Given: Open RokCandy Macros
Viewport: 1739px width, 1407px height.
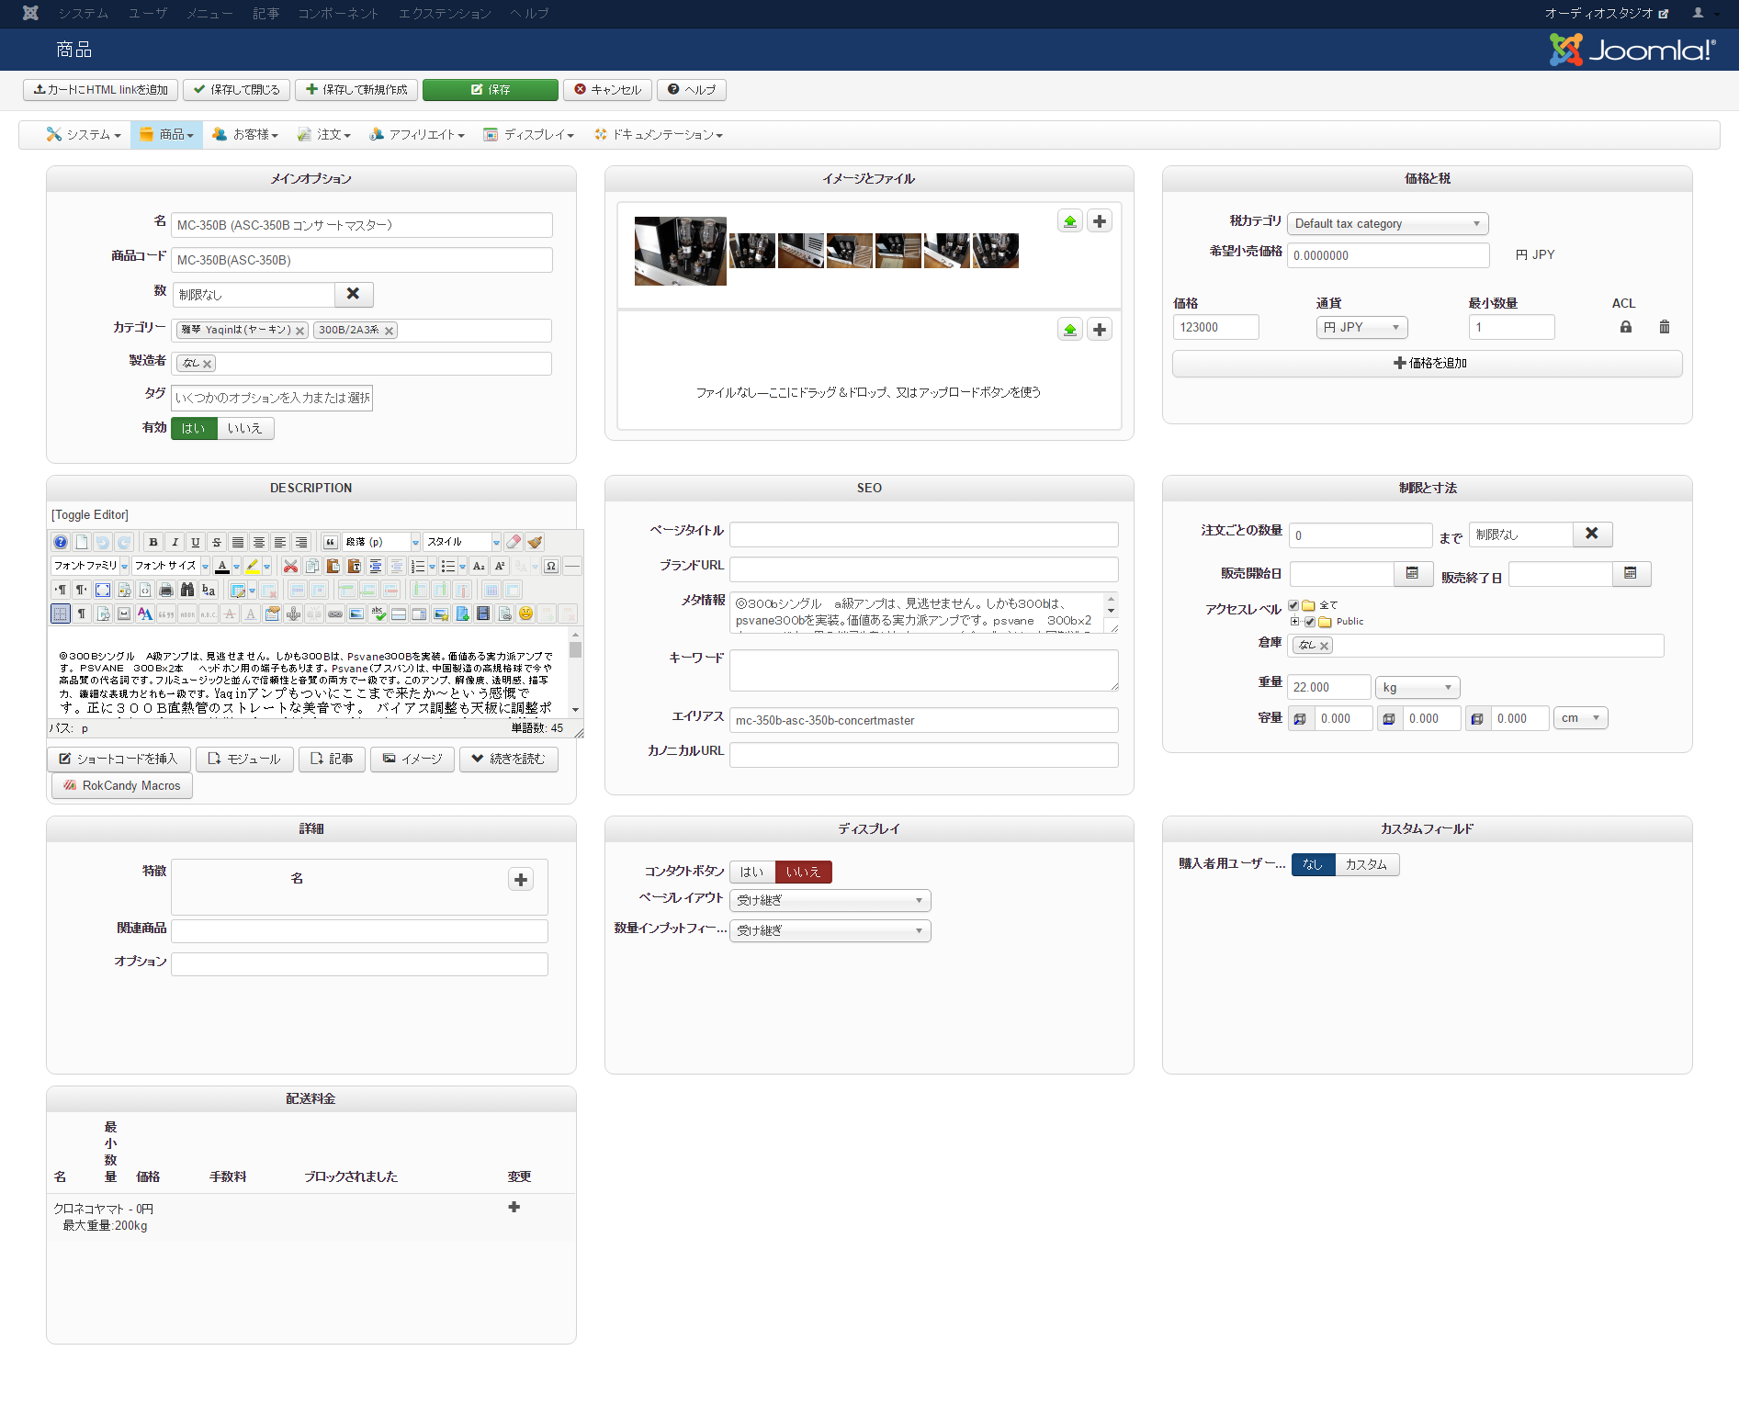Looking at the screenshot, I should click(x=122, y=786).
